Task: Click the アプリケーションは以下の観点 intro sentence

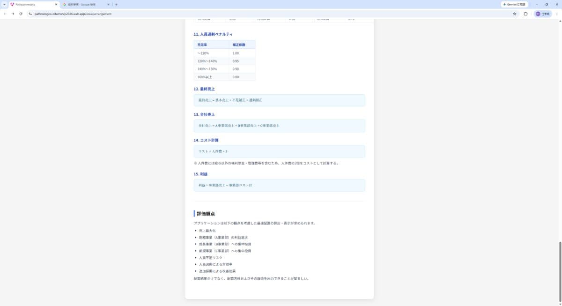Action: coord(254,223)
